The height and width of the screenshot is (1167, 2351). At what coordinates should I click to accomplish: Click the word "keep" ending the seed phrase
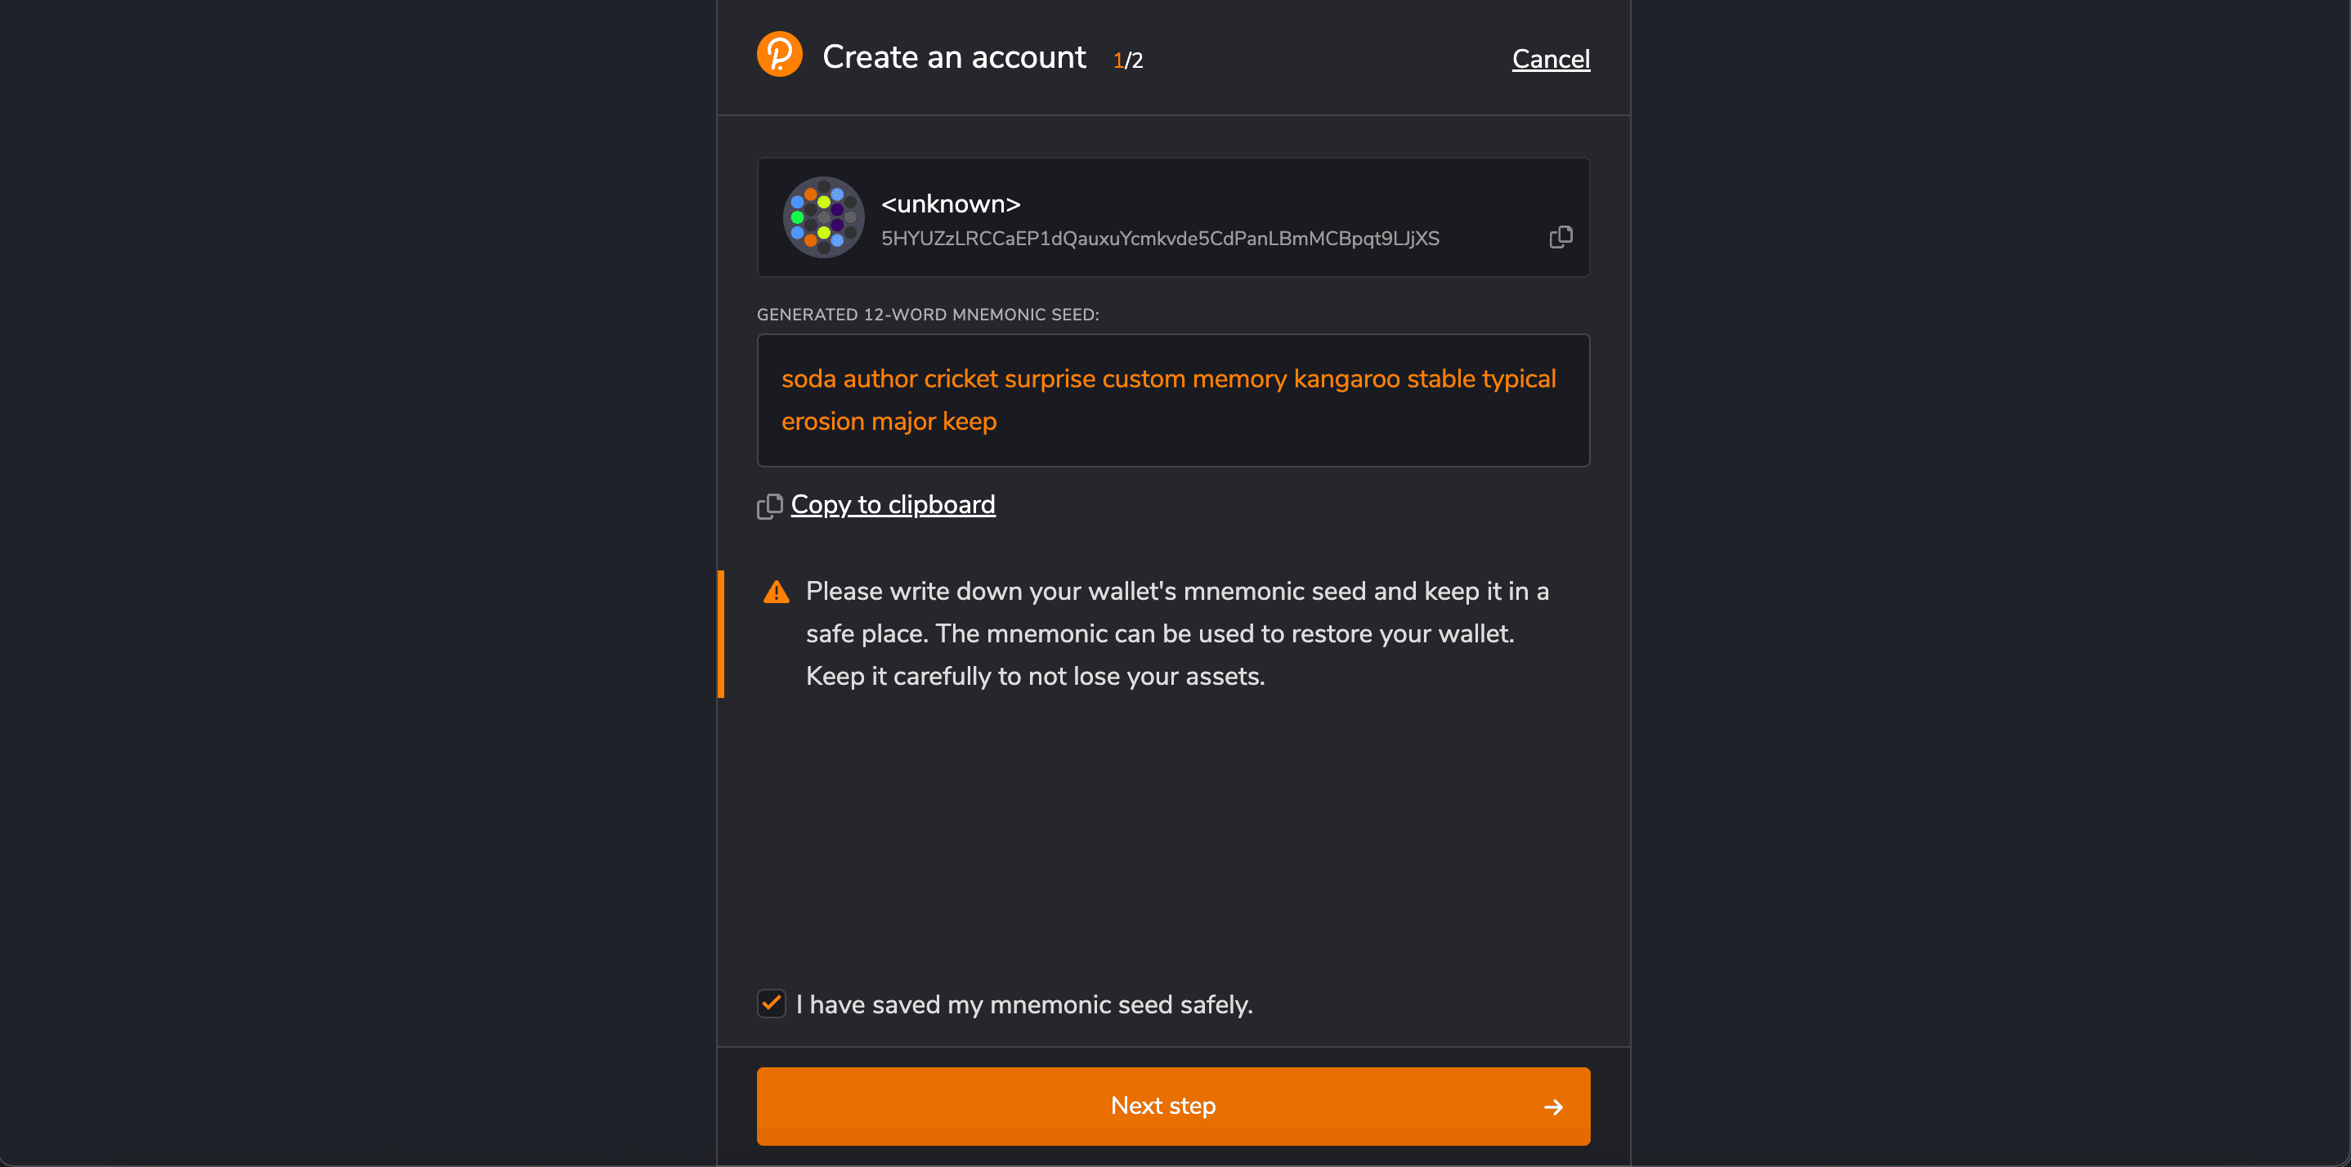(970, 422)
